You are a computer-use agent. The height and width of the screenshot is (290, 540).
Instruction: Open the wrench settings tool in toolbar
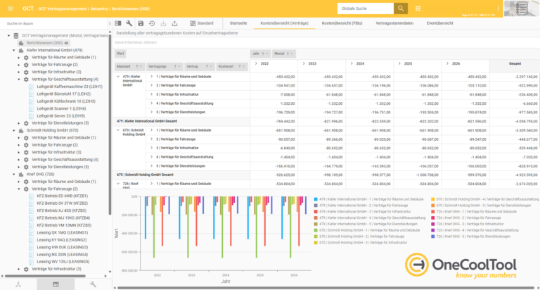tap(129, 23)
